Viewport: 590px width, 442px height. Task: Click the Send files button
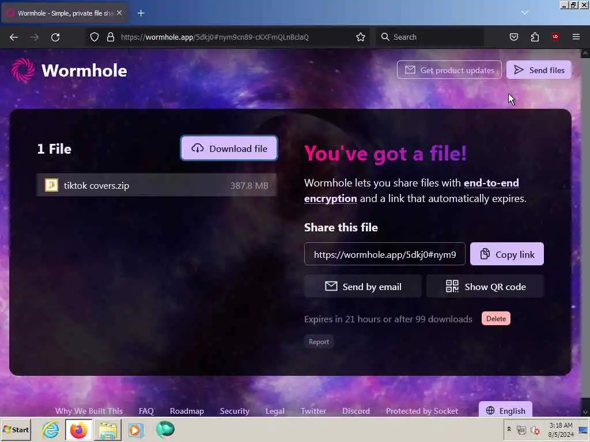click(539, 70)
